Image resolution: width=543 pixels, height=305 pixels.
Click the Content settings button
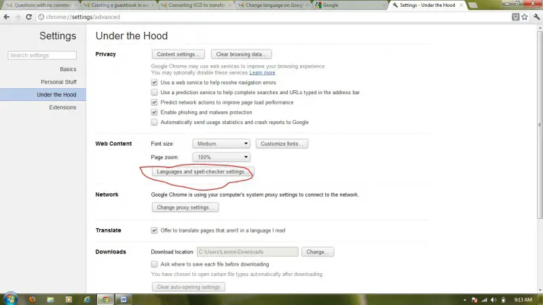pyautogui.click(x=178, y=54)
